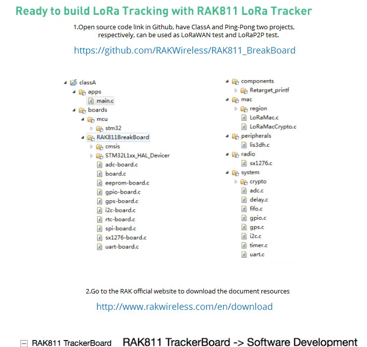Click the classA project folder icon
The height and width of the screenshot is (347, 367).
[x=73, y=82]
